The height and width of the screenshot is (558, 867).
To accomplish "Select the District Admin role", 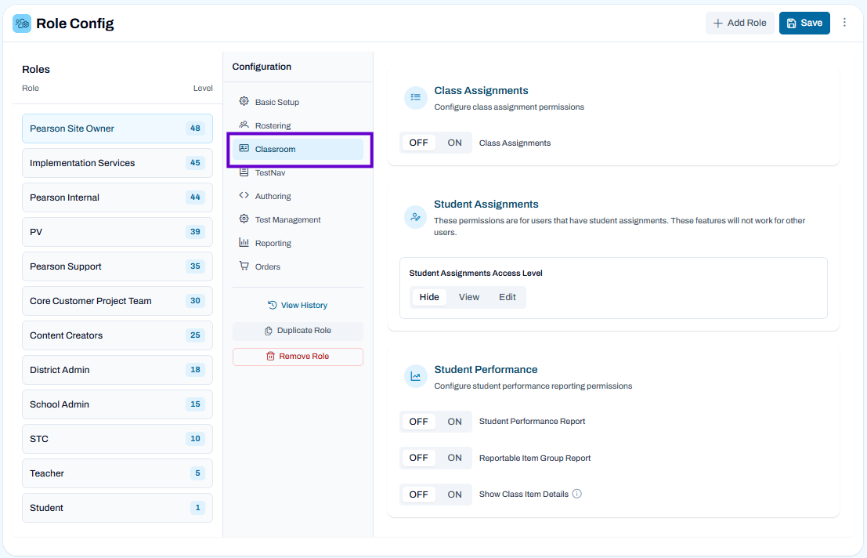I will click(117, 370).
